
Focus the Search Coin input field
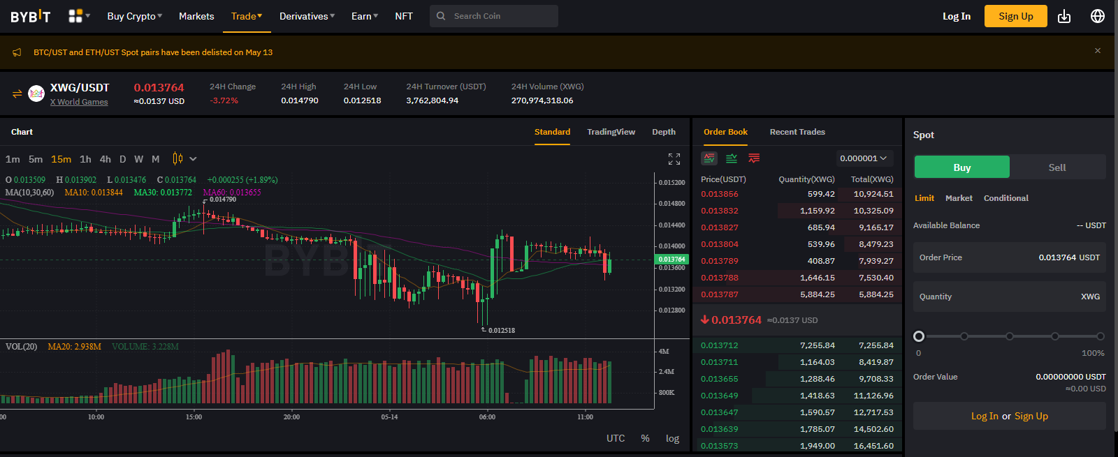coord(494,16)
